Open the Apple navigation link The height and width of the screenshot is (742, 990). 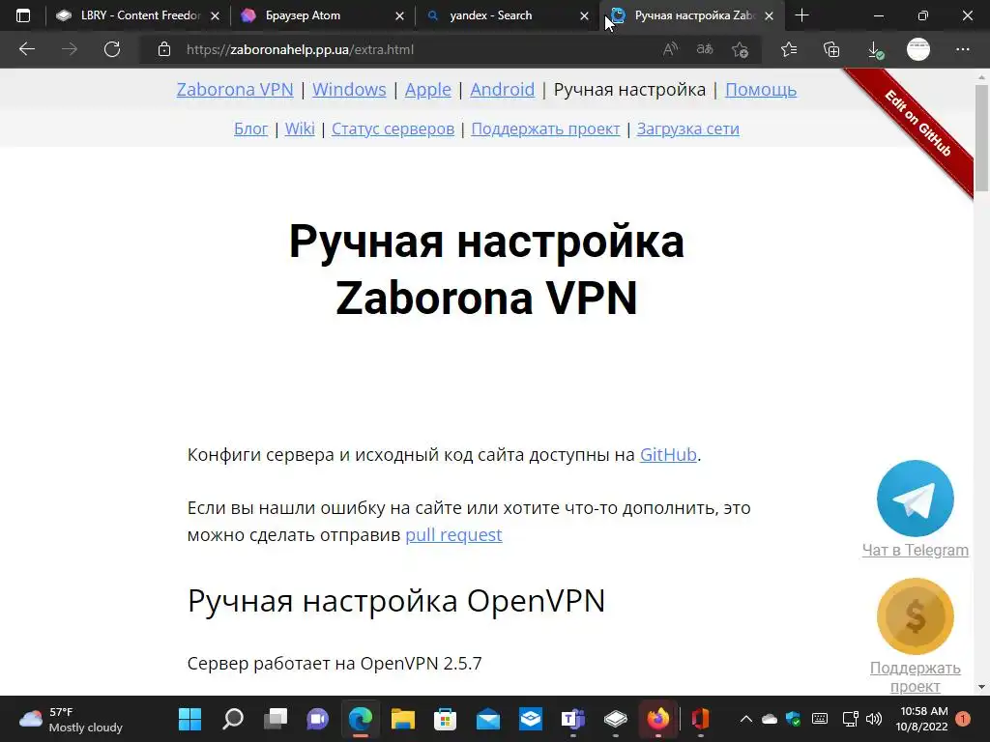point(428,90)
